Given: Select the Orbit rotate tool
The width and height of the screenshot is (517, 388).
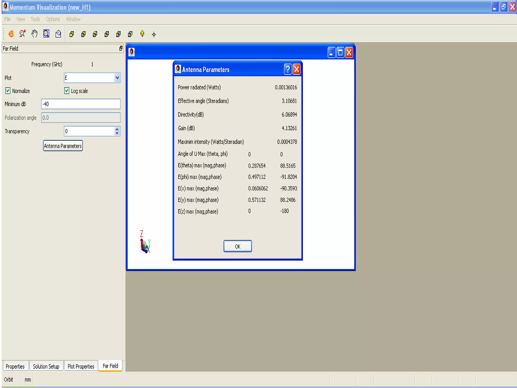Looking at the screenshot, I should tap(11, 34).
